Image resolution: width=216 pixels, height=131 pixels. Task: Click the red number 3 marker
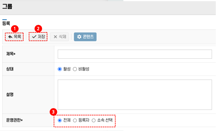53,111
